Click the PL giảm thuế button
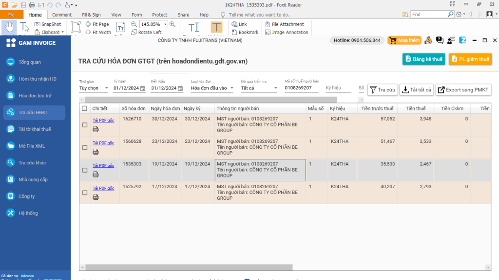499x280 pixels. click(x=470, y=59)
